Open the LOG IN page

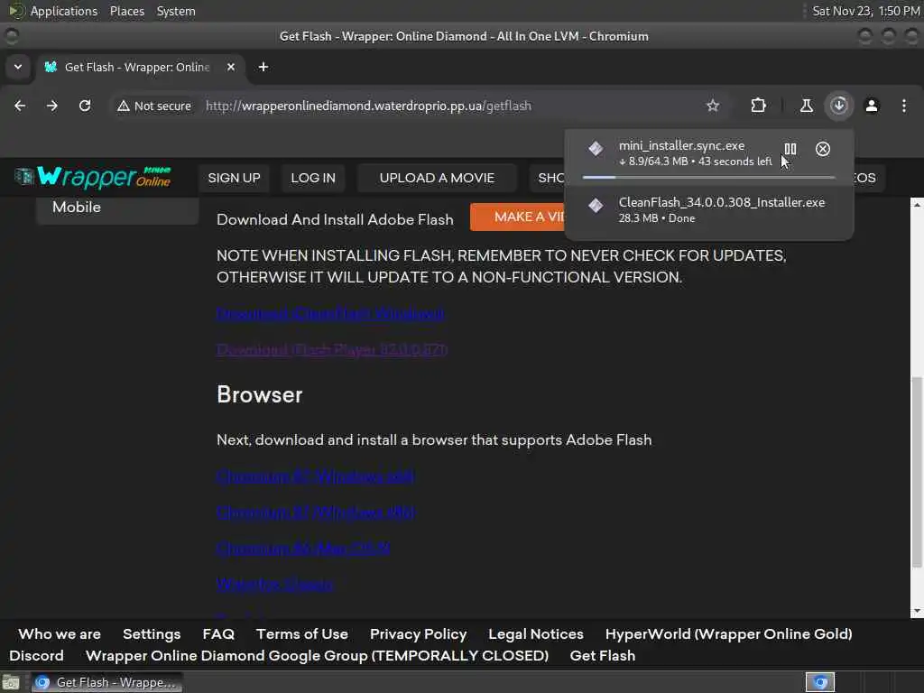313,178
